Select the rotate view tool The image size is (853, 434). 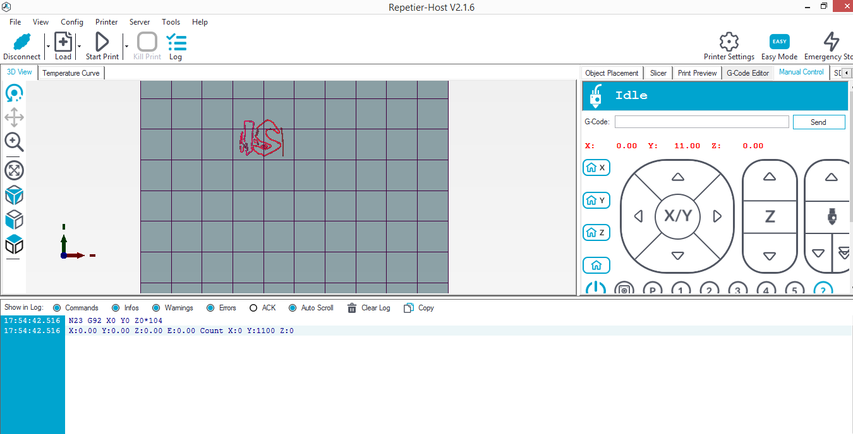(14, 93)
